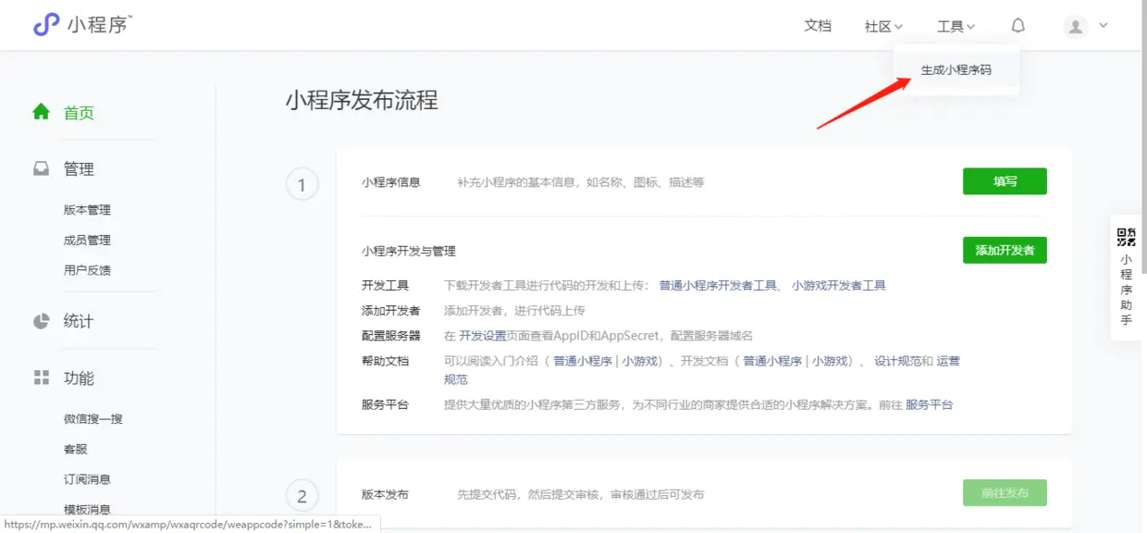Open the 小程序助手 QR code panel on right edge

[1126, 278]
